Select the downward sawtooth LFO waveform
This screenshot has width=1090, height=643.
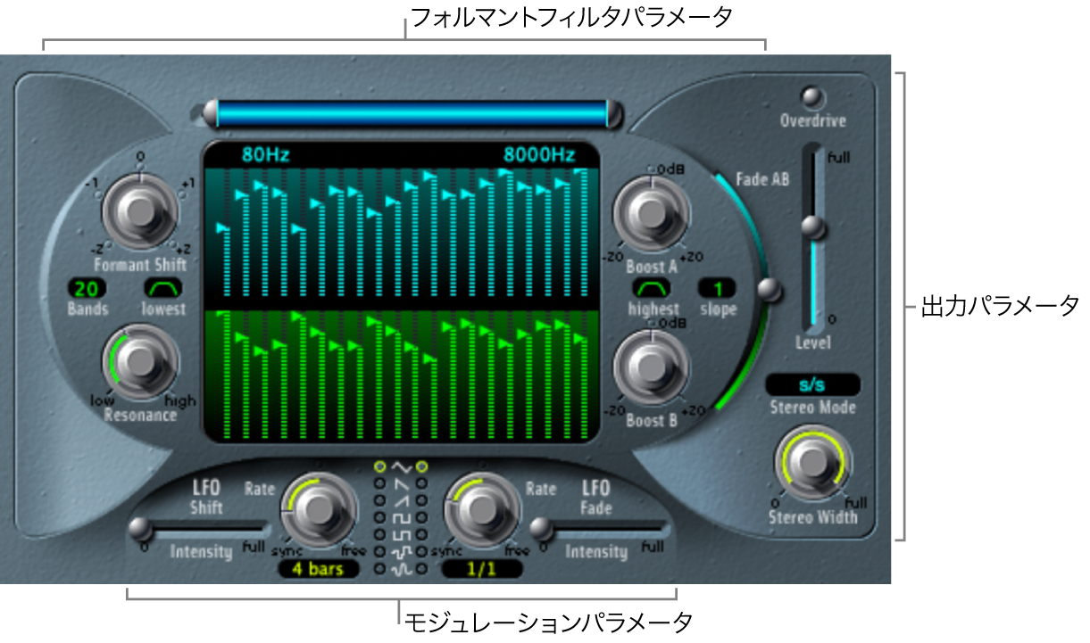[x=379, y=483]
